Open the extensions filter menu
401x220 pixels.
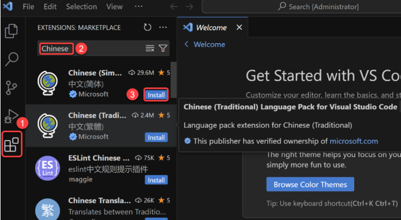pyautogui.click(x=163, y=49)
